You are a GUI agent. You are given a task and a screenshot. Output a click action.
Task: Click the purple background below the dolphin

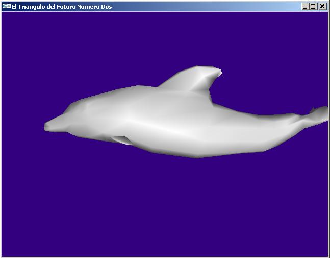[x=163, y=209]
